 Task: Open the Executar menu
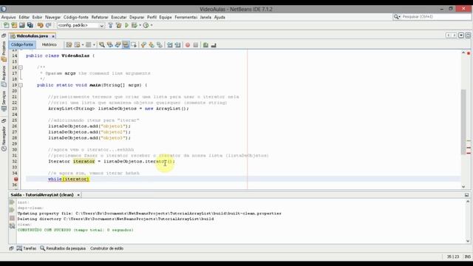pos(119,17)
